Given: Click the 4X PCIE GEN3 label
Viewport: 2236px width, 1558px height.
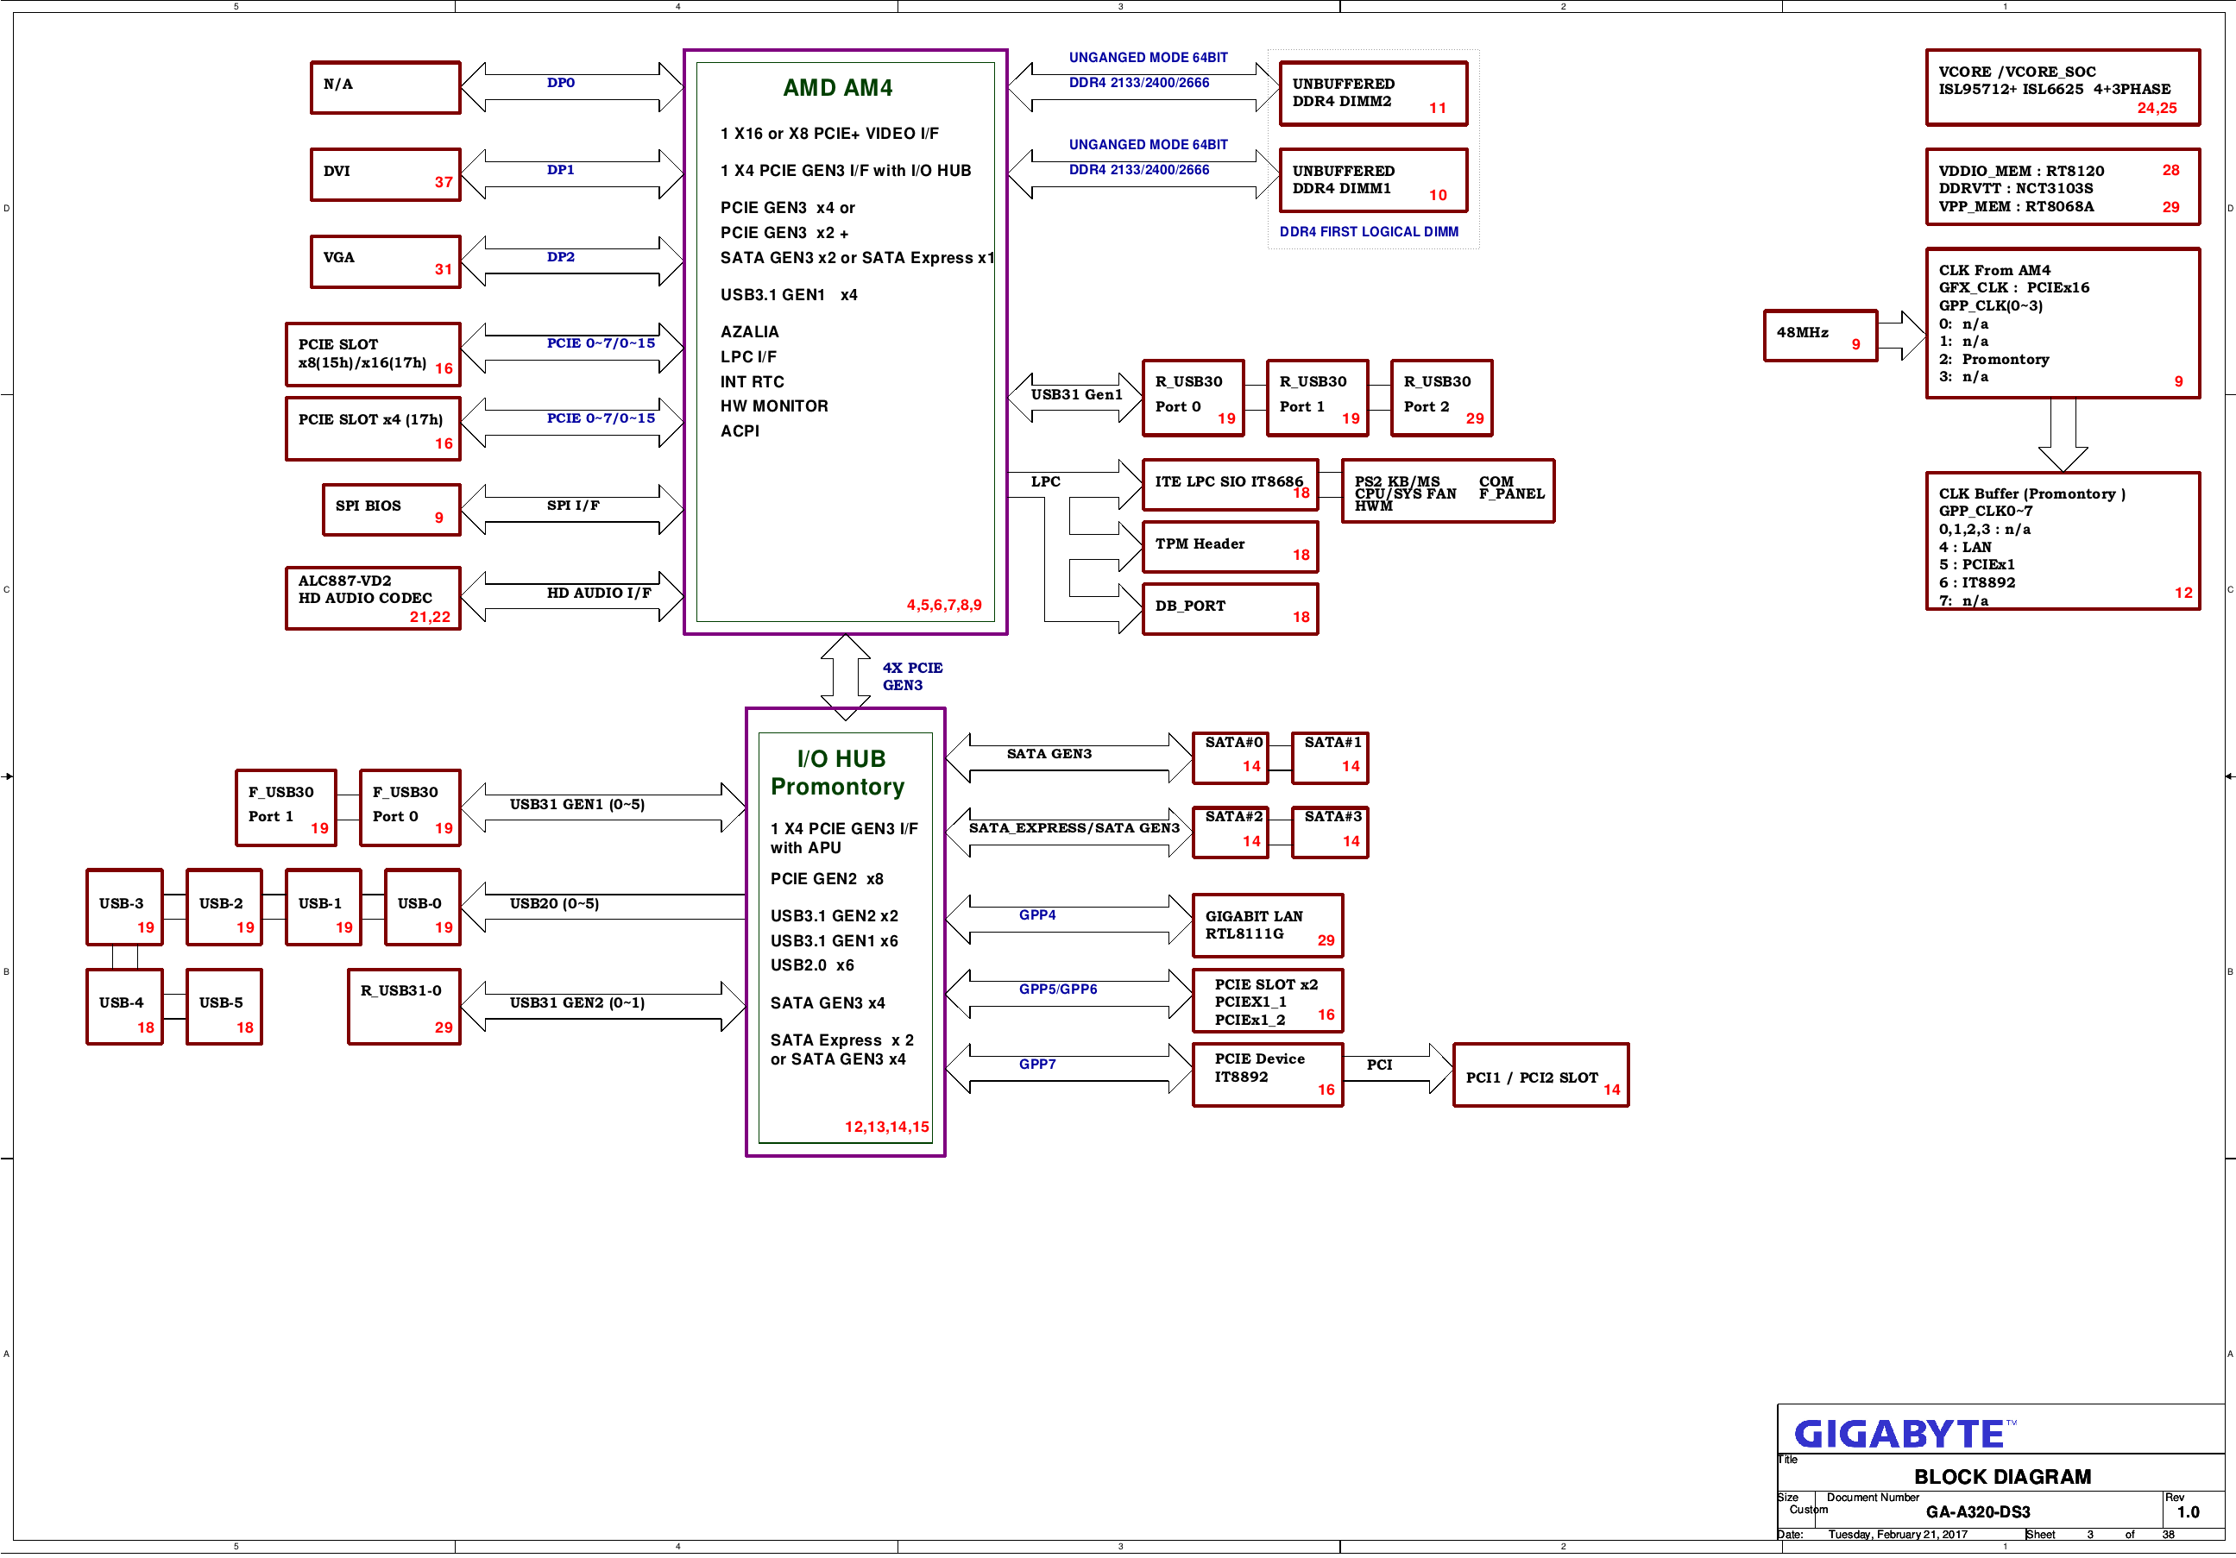Looking at the screenshot, I should [912, 676].
